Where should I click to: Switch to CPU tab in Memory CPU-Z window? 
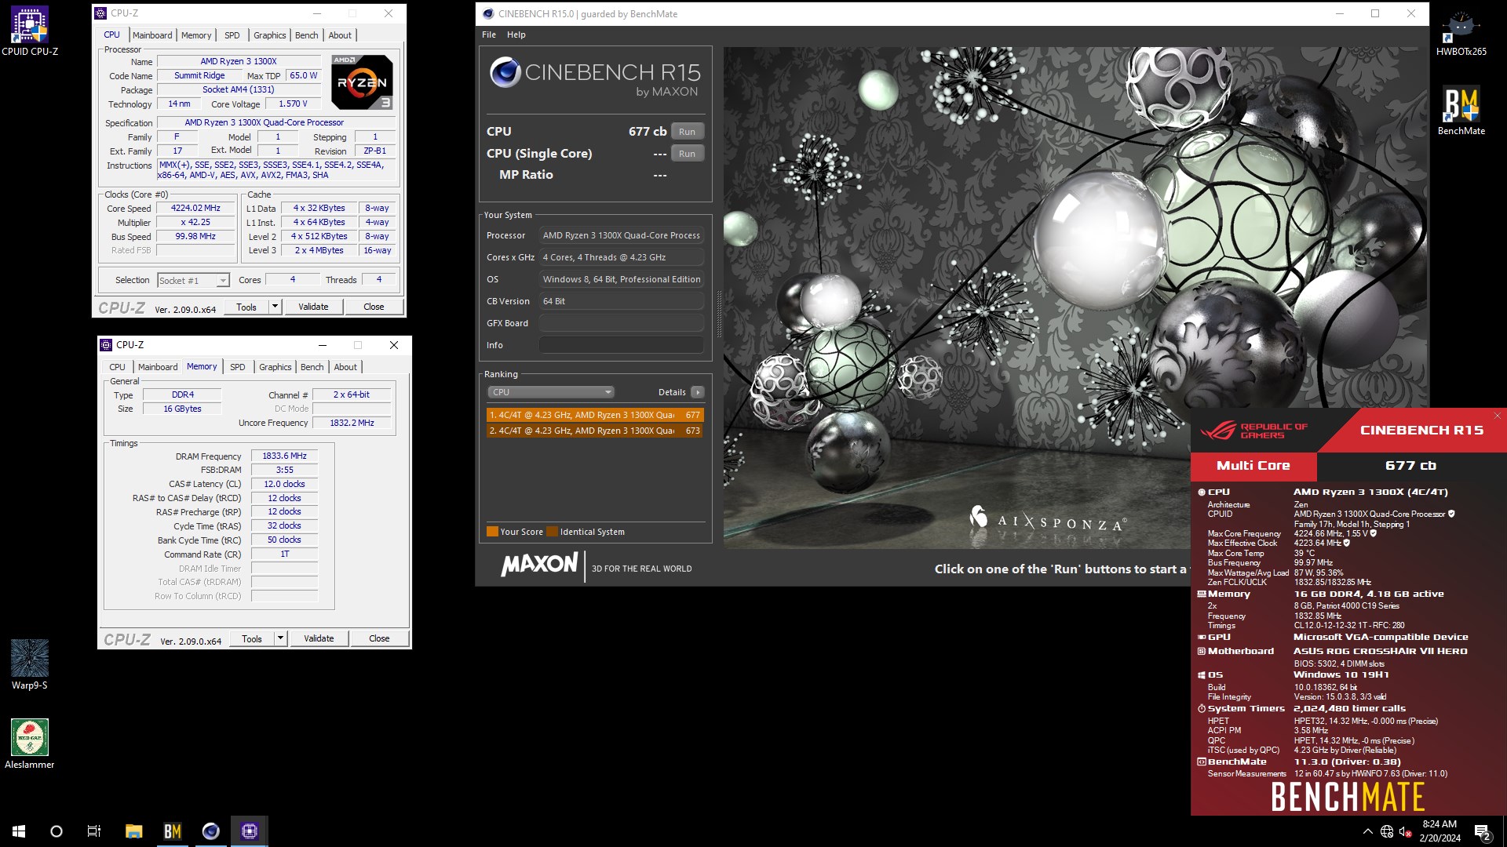tap(117, 367)
